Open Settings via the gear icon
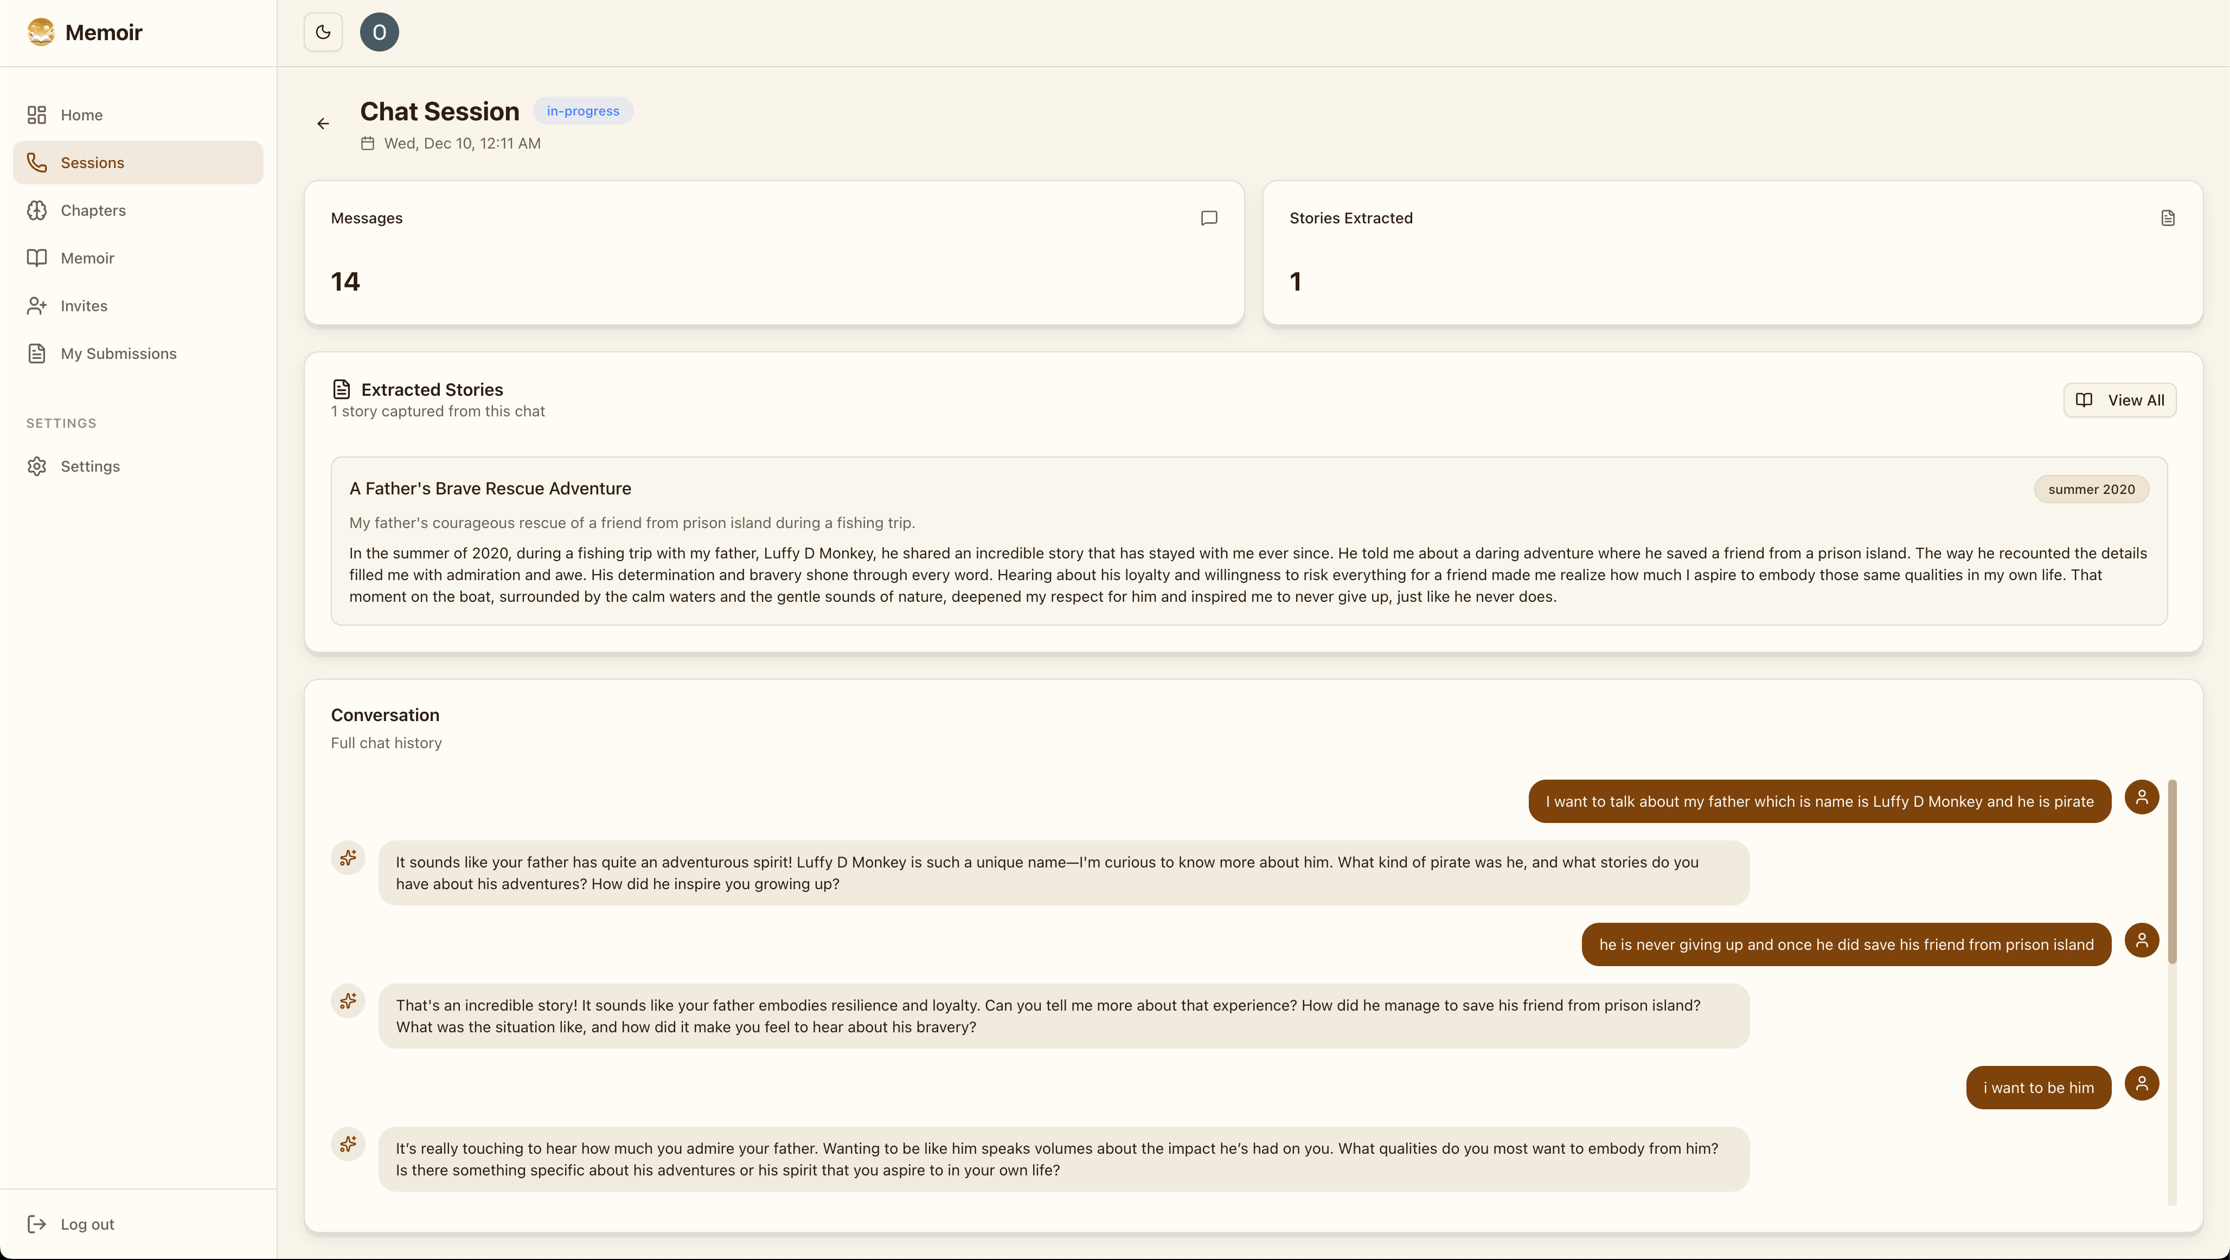 pos(36,466)
